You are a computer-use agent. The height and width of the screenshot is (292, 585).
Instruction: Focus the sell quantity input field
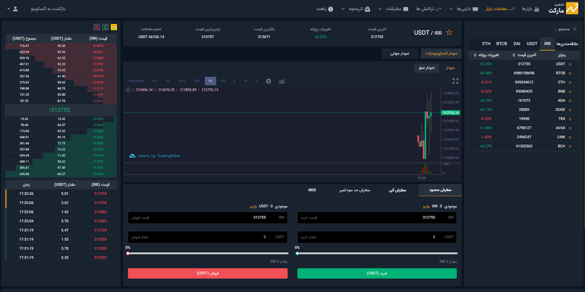pos(208,237)
